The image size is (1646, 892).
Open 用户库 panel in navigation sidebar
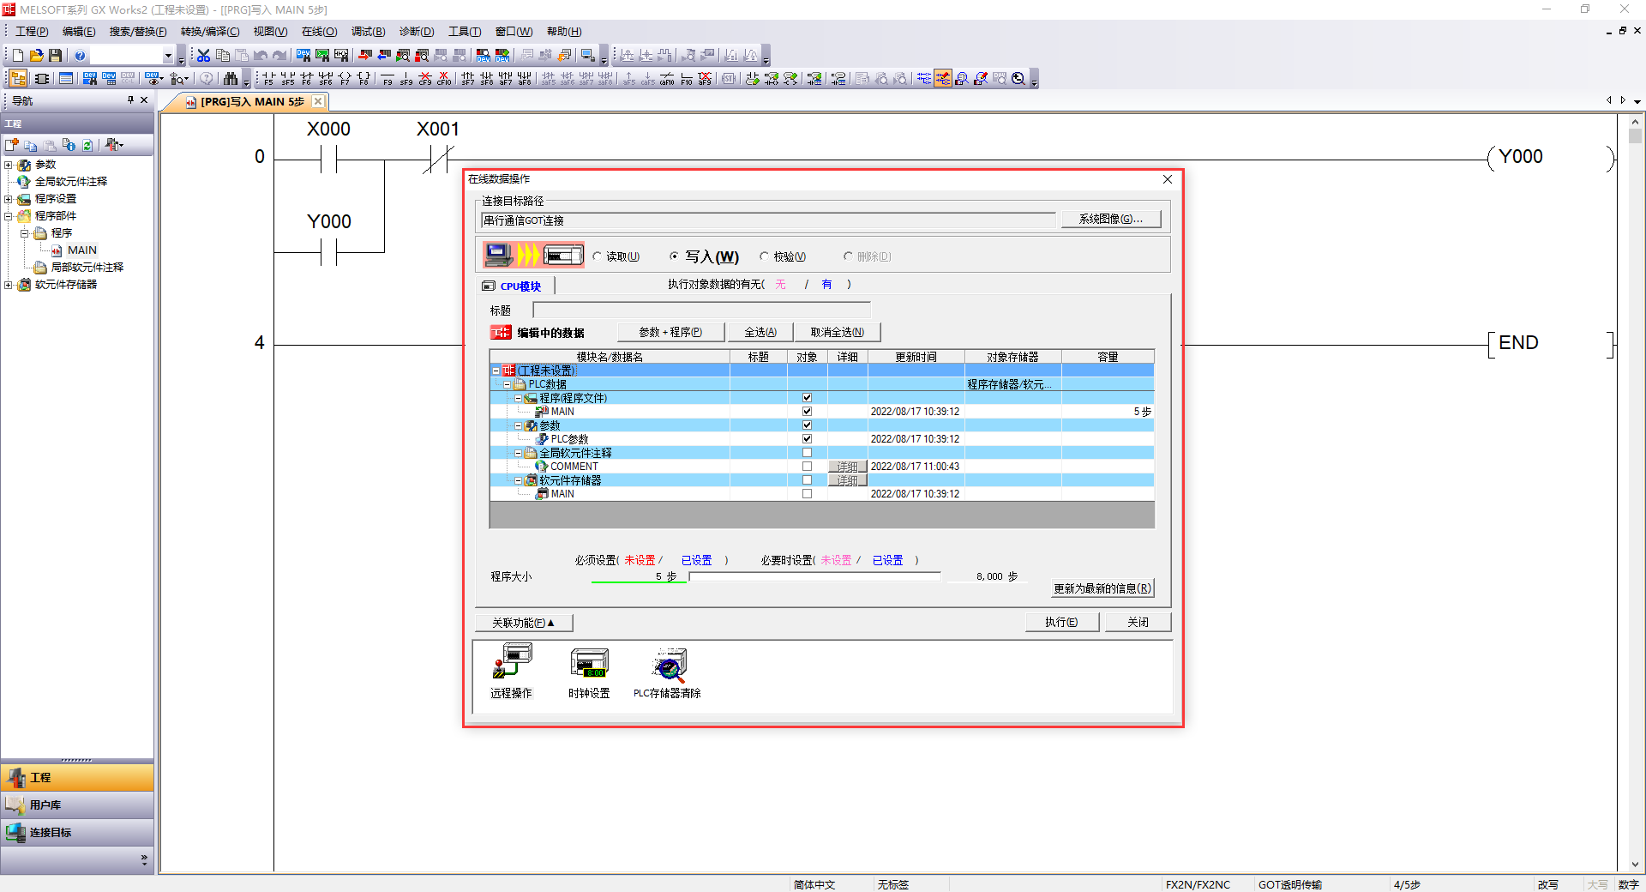77,805
